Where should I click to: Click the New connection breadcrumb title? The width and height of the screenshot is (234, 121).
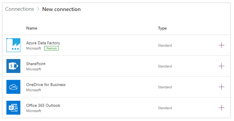61,9
